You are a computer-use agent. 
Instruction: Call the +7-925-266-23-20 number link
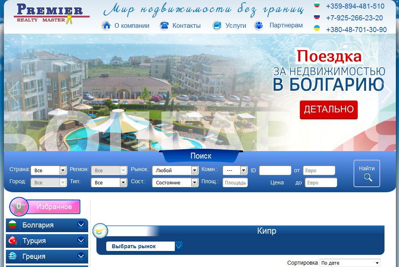coord(354,18)
